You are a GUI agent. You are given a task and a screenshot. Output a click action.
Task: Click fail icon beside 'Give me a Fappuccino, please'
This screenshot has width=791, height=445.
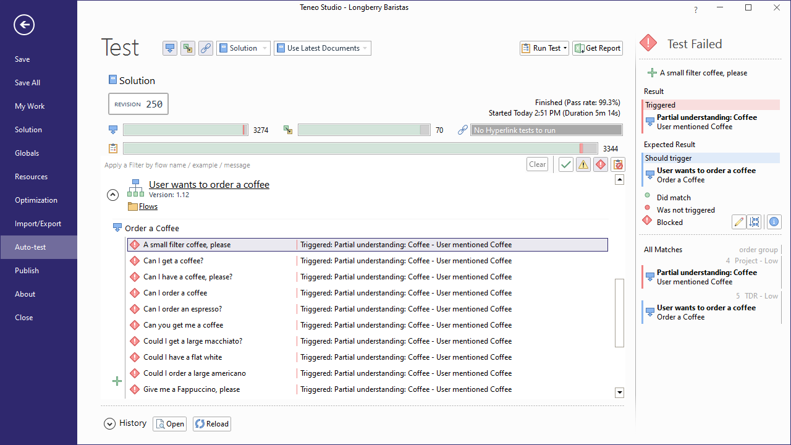(x=135, y=389)
